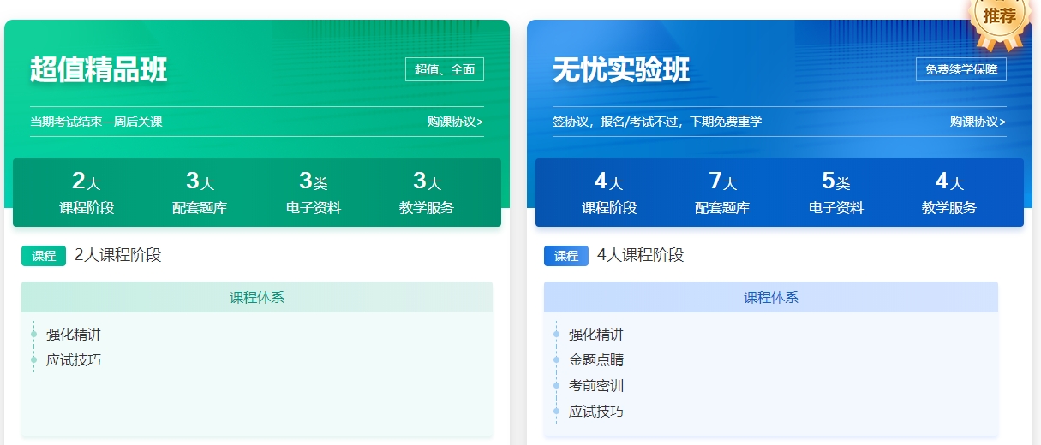Open 购课协议 link in 超值精品班 card

pos(455,122)
